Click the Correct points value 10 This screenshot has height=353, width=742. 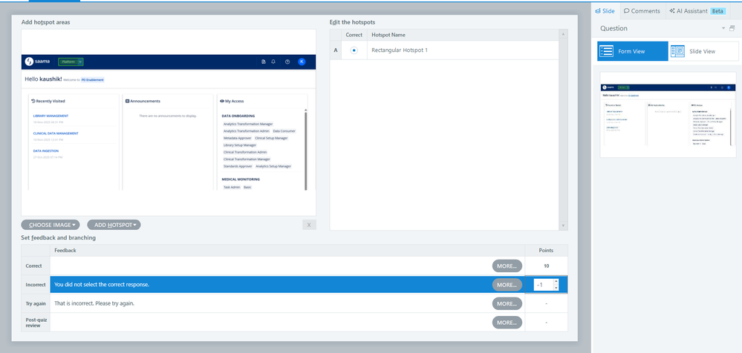pyautogui.click(x=546, y=266)
